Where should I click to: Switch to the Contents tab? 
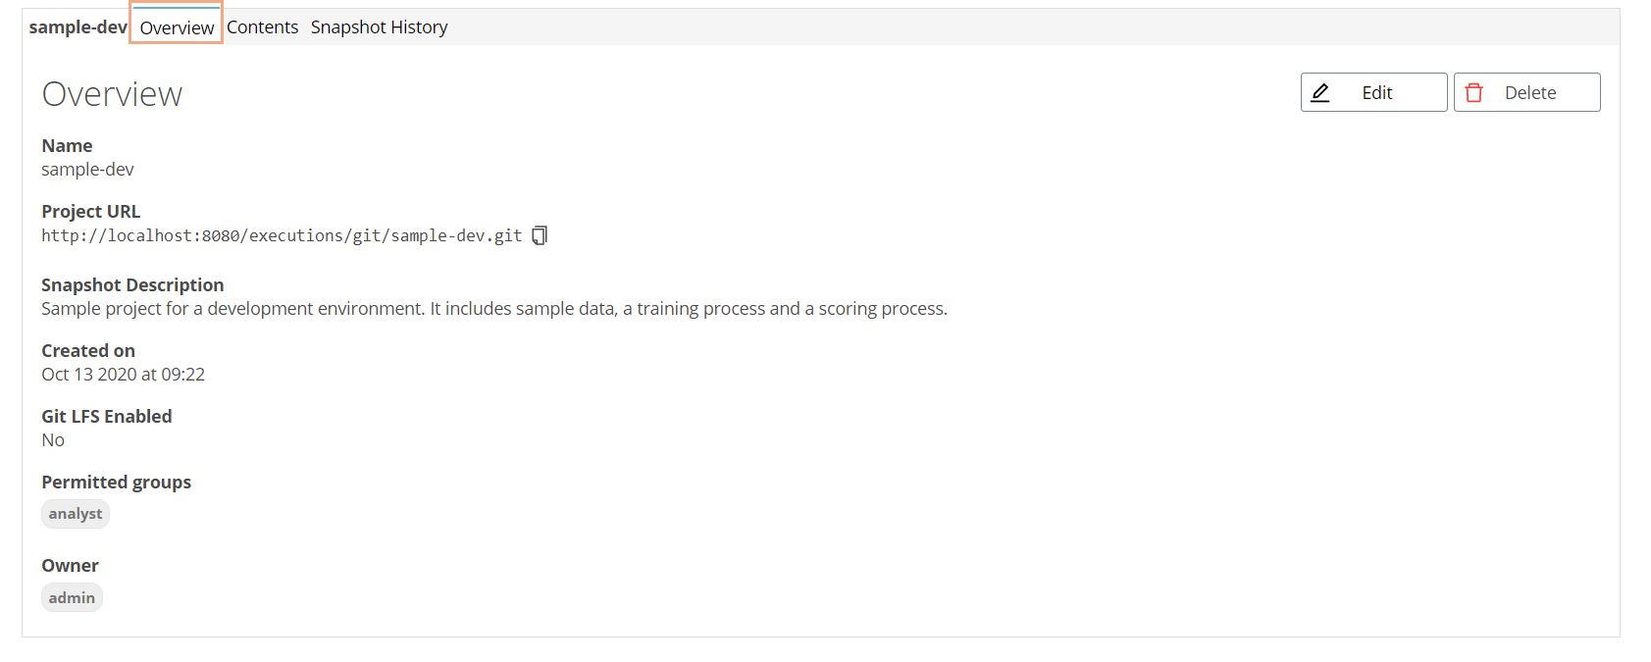click(263, 27)
